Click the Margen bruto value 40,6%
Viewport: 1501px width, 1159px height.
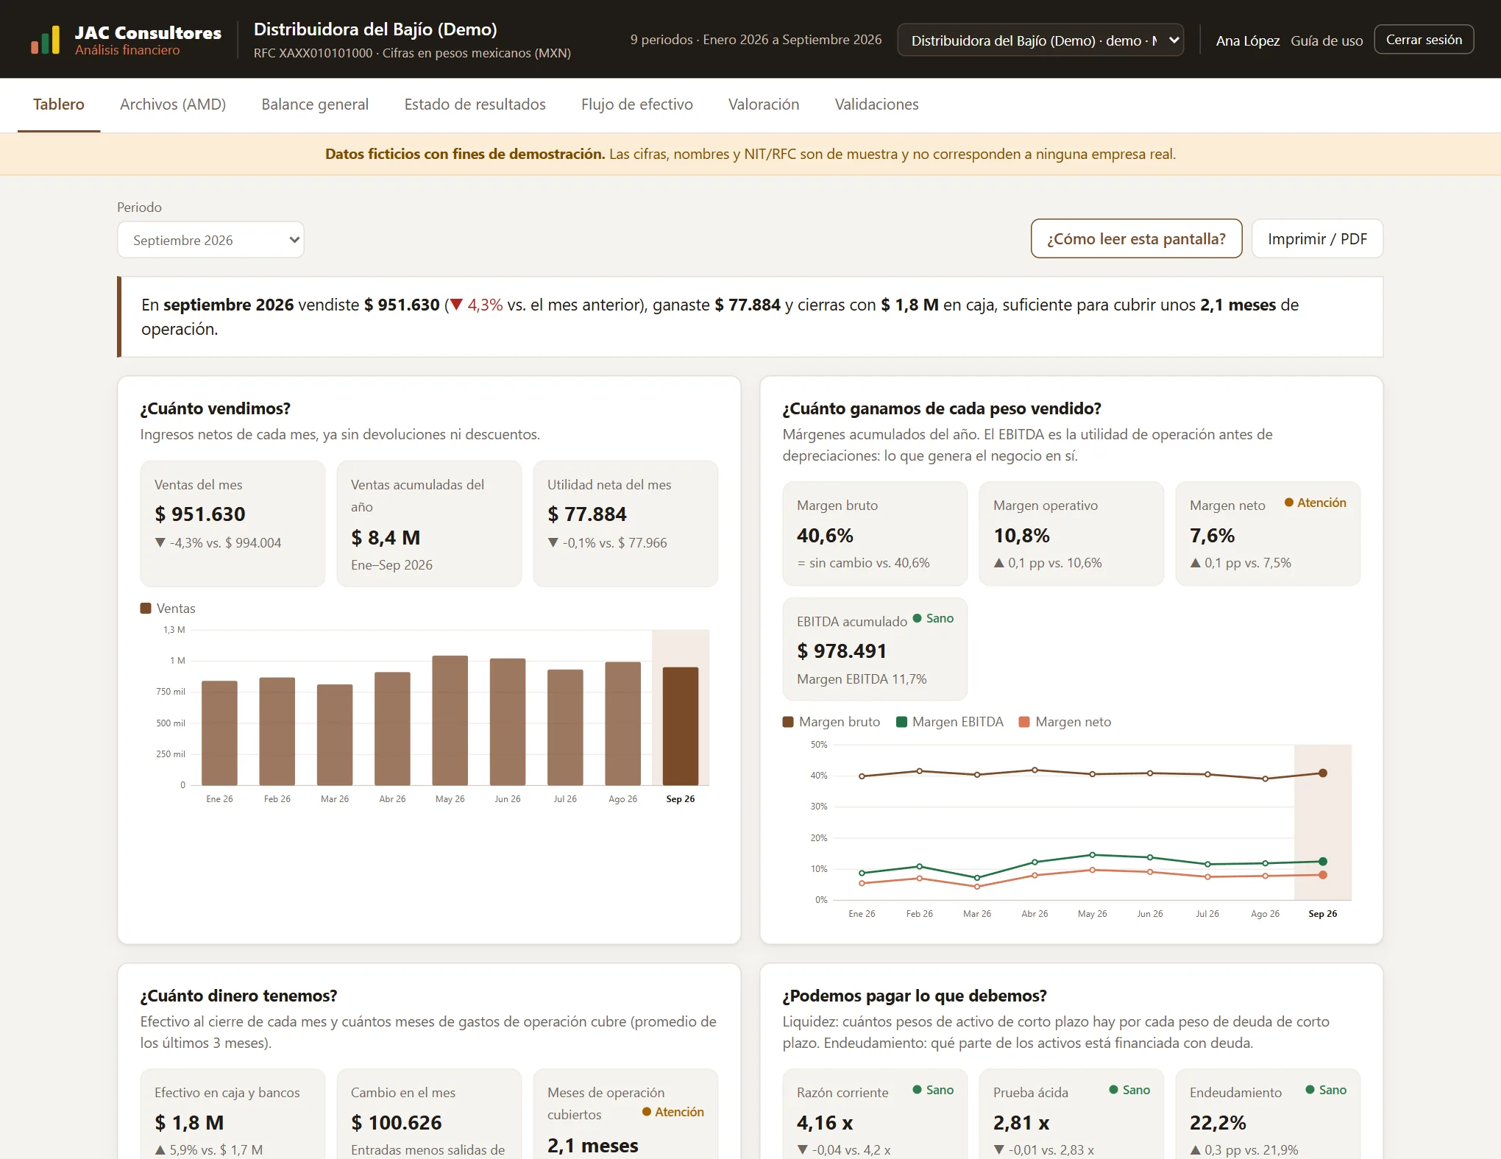(825, 536)
